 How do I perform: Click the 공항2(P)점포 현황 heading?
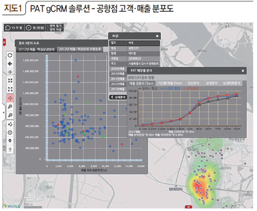point(141,78)
